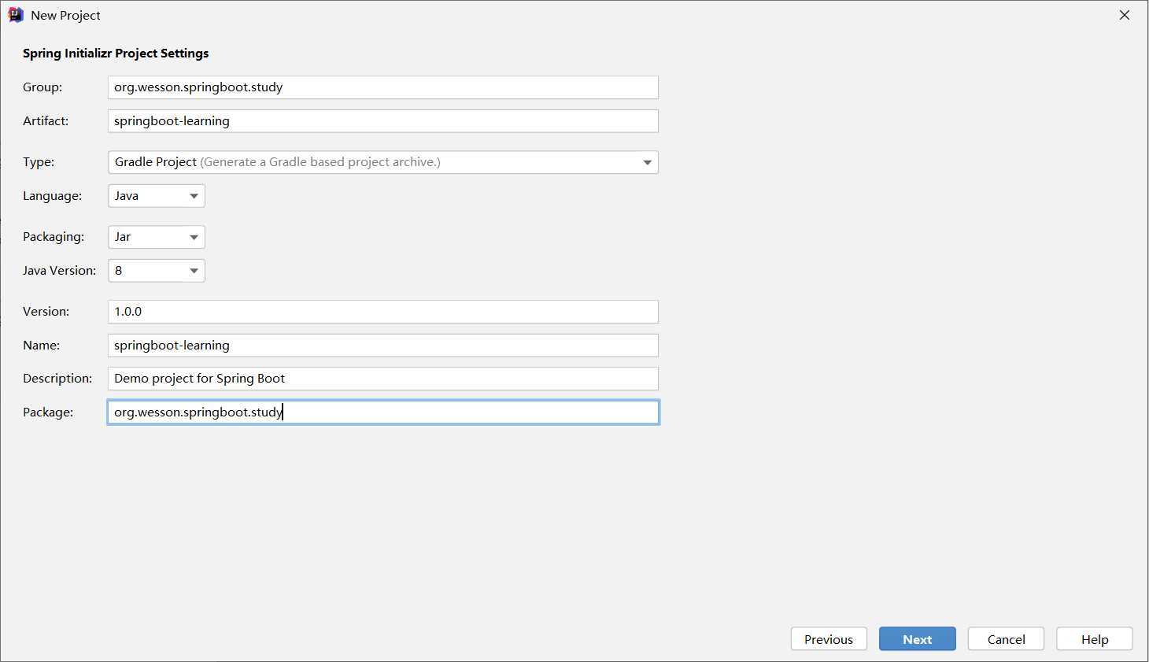Click the Package: label
Viewport: 1149px width, 662px height.
(48, 412)
